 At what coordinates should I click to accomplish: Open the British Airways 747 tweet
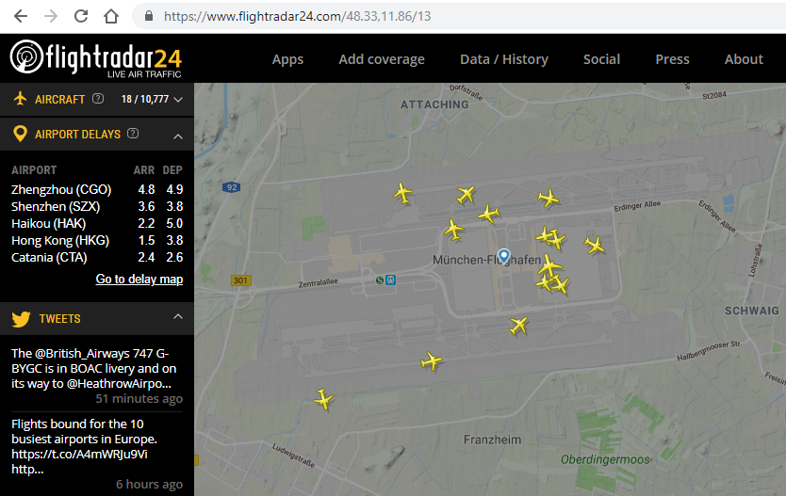click(93, 368)
